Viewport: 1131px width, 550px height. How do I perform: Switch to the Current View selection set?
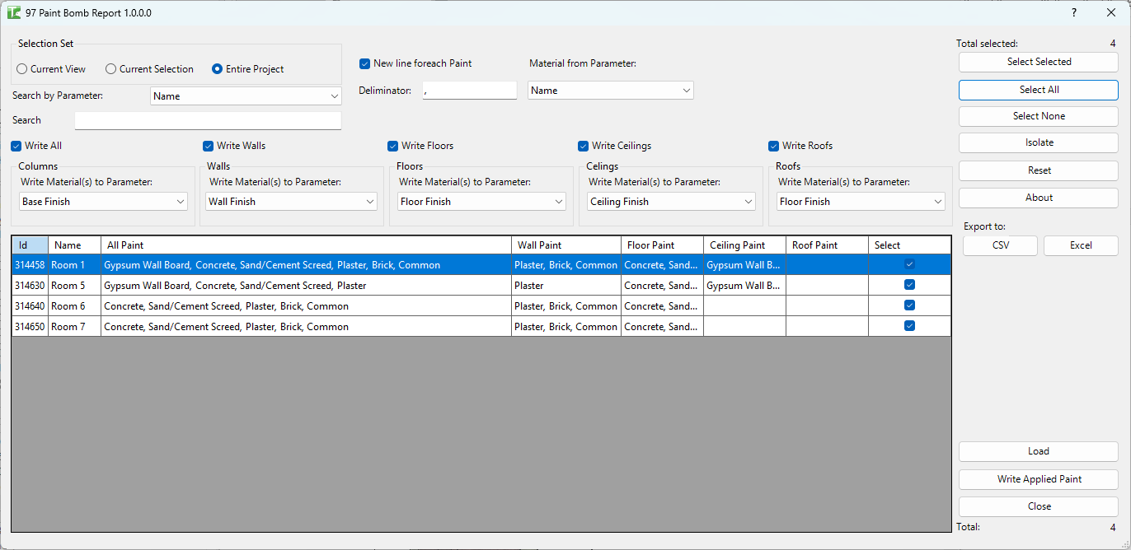coord(21,69)
